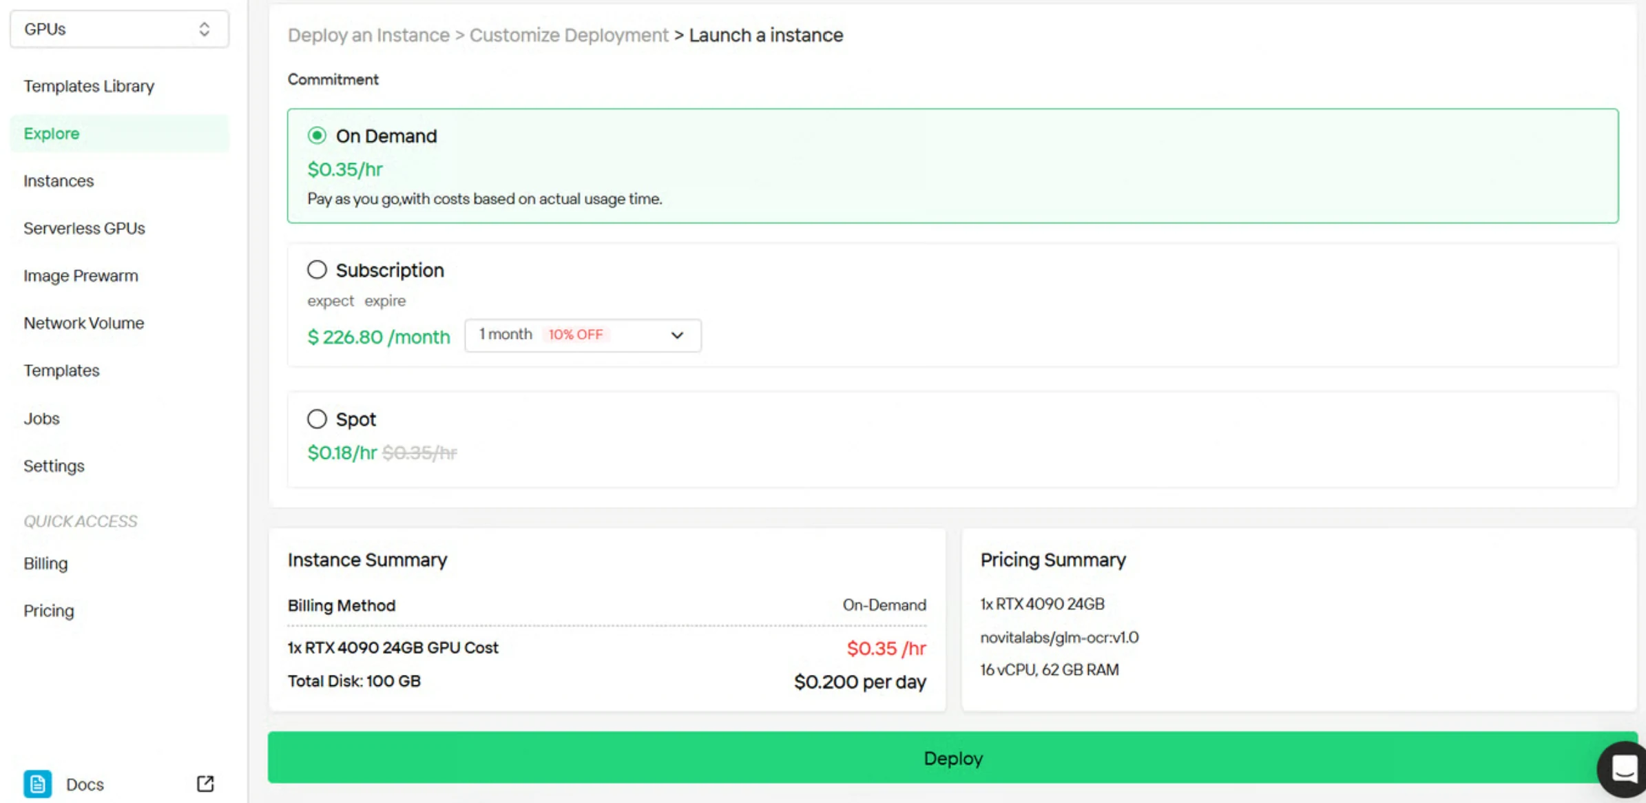The height and width of the screenshot is (803, 1646).
Task: Go to Network Volume
Action: point(83,324)
